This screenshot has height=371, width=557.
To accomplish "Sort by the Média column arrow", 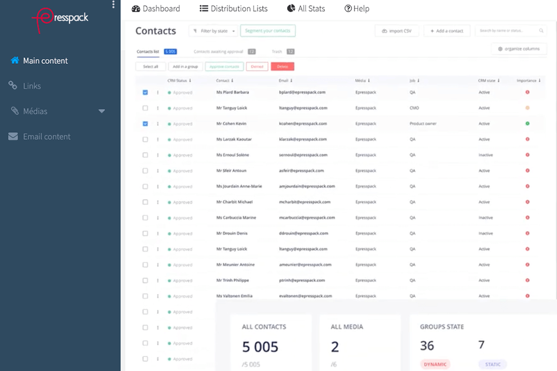I will coord(369,81).
